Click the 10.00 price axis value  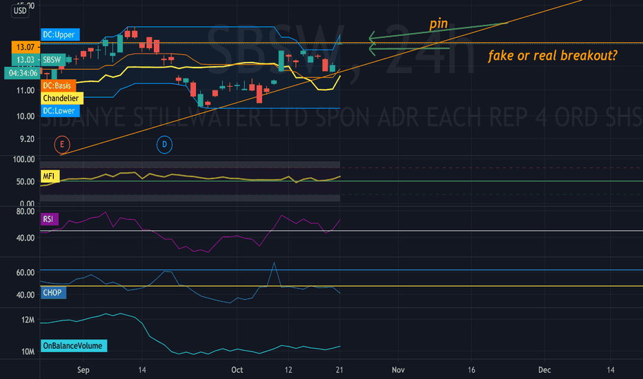point(26,116)
